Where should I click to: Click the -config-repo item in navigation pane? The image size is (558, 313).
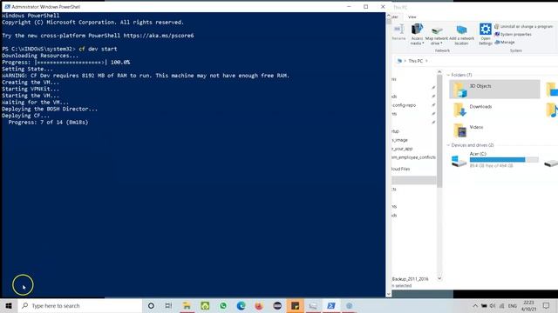tap(404, 105)
